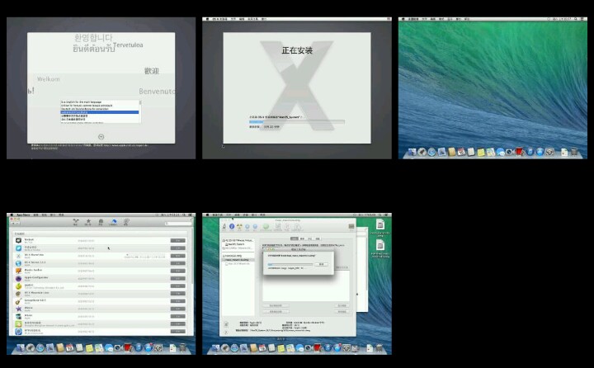Screen dimensions: 594x368
Task: Open Apple menu in the empty desktop screenshot
Action: 403,19
